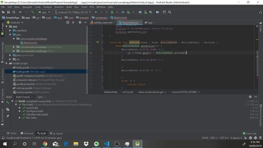This screenshot has width=263, height=148.
Task: Open the TODO tool window
Action: 12,133
